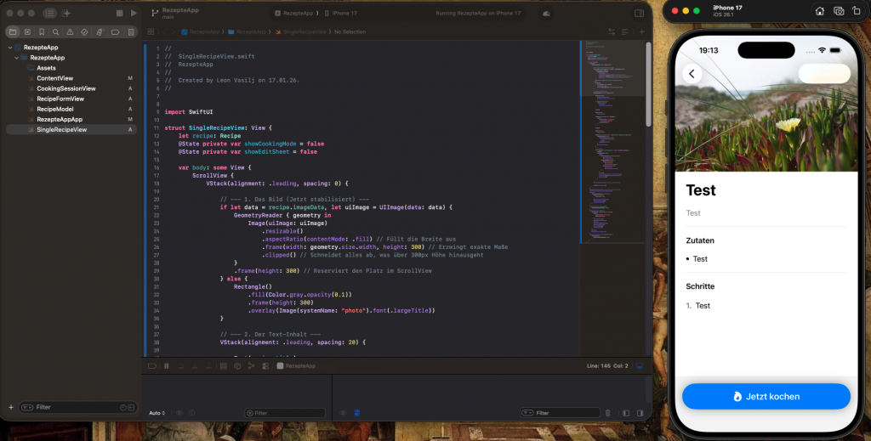Toggle the debug area visibility button

[x=639, y=365]
